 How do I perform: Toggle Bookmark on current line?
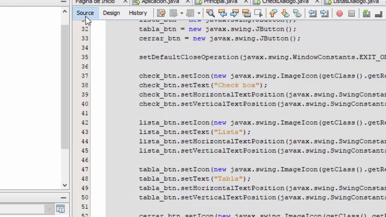point(297,13)
